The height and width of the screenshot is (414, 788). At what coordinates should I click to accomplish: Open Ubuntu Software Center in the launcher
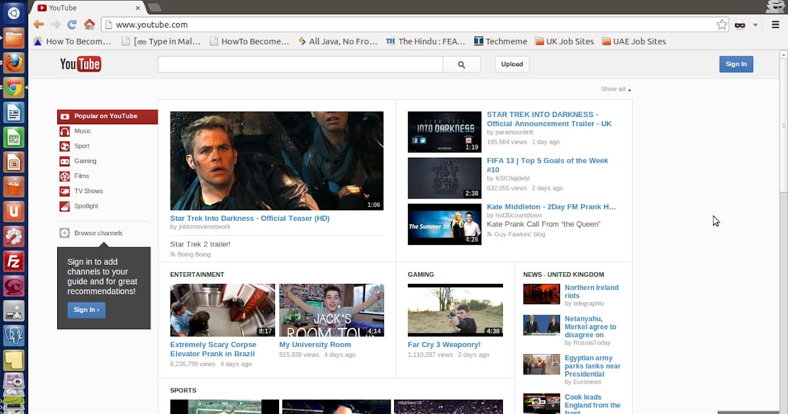click(14, 187)
